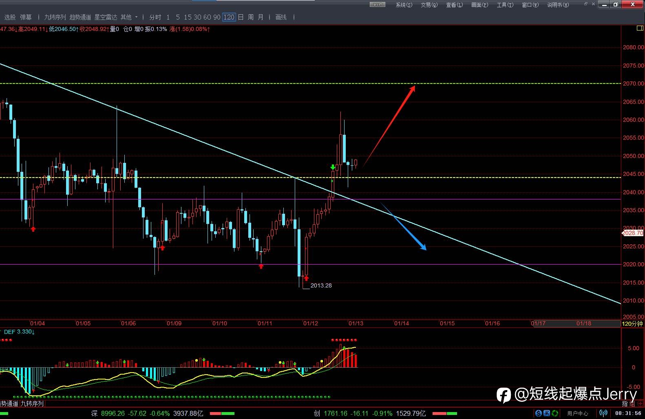The height and width of the screenshot is (419, 645).
Task: Click the 01/09 date on time axis
Action: (x=174, y=323)
